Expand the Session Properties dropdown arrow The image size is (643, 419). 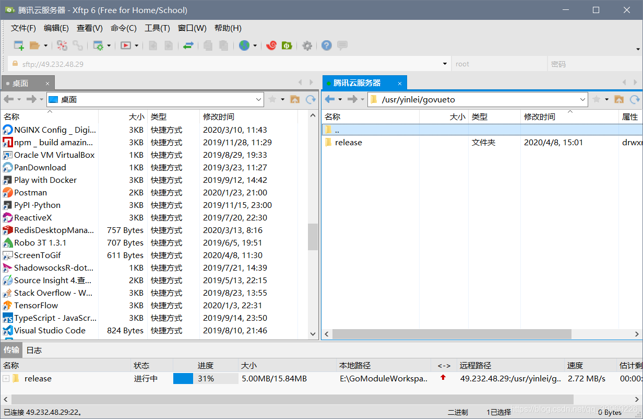[x=109, y=45]
